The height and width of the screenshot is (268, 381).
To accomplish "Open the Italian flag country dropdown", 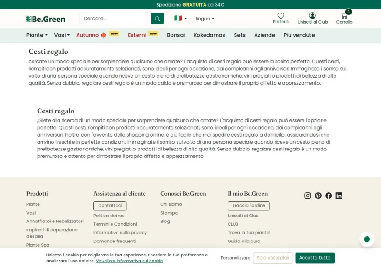I will [180, 18].
